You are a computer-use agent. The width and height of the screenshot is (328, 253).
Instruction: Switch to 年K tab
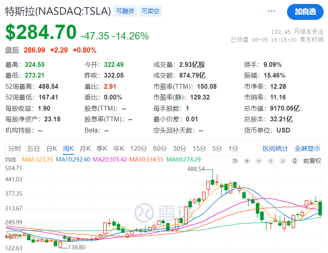click(119, 149)
